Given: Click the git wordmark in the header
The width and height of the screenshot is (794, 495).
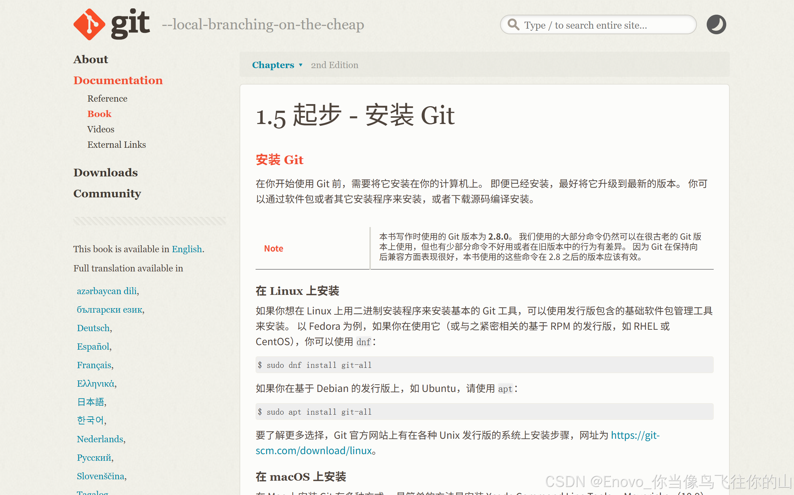Looking at the screenshot, I should [131, 24].
